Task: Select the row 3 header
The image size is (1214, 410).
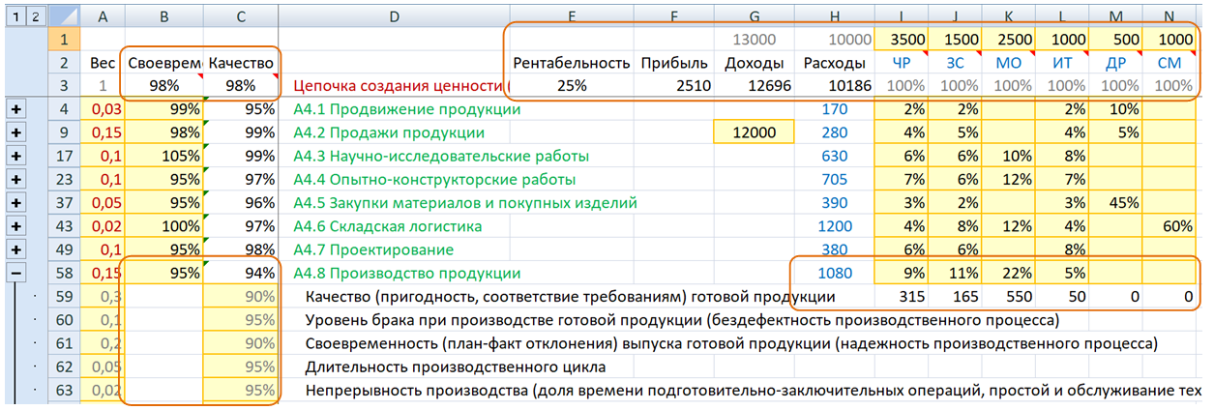Action: tap(64, 86)
